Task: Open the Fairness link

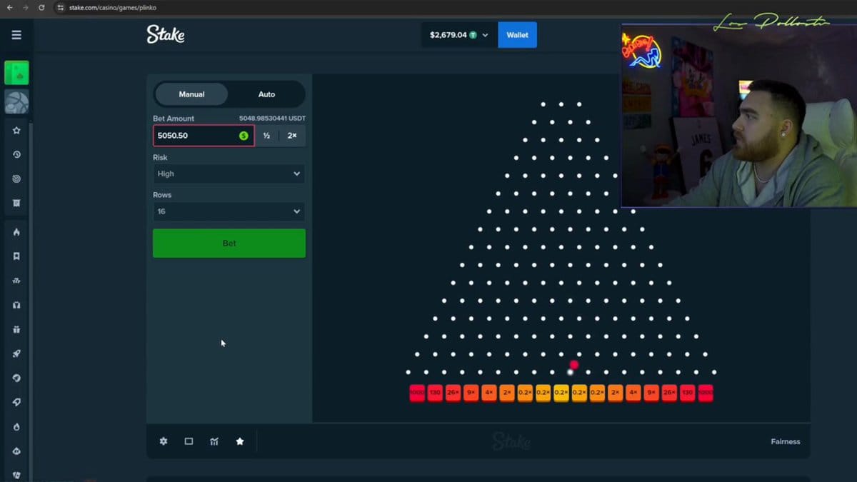Action: 785,441
